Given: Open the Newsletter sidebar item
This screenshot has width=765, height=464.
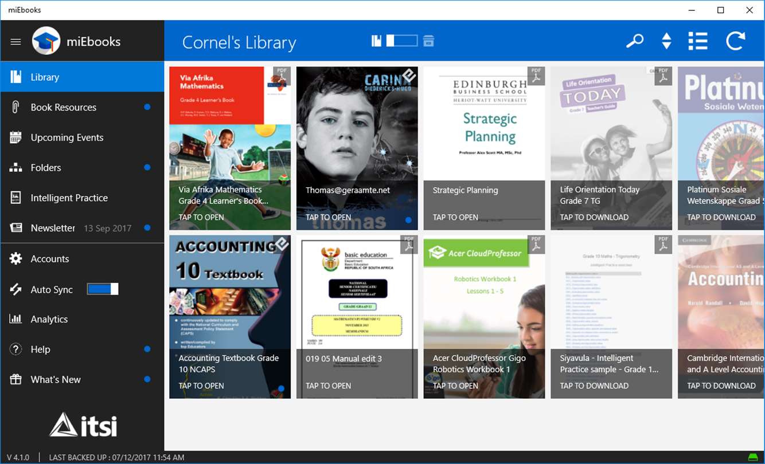Looking at the screenshot, I should [83, 228].
